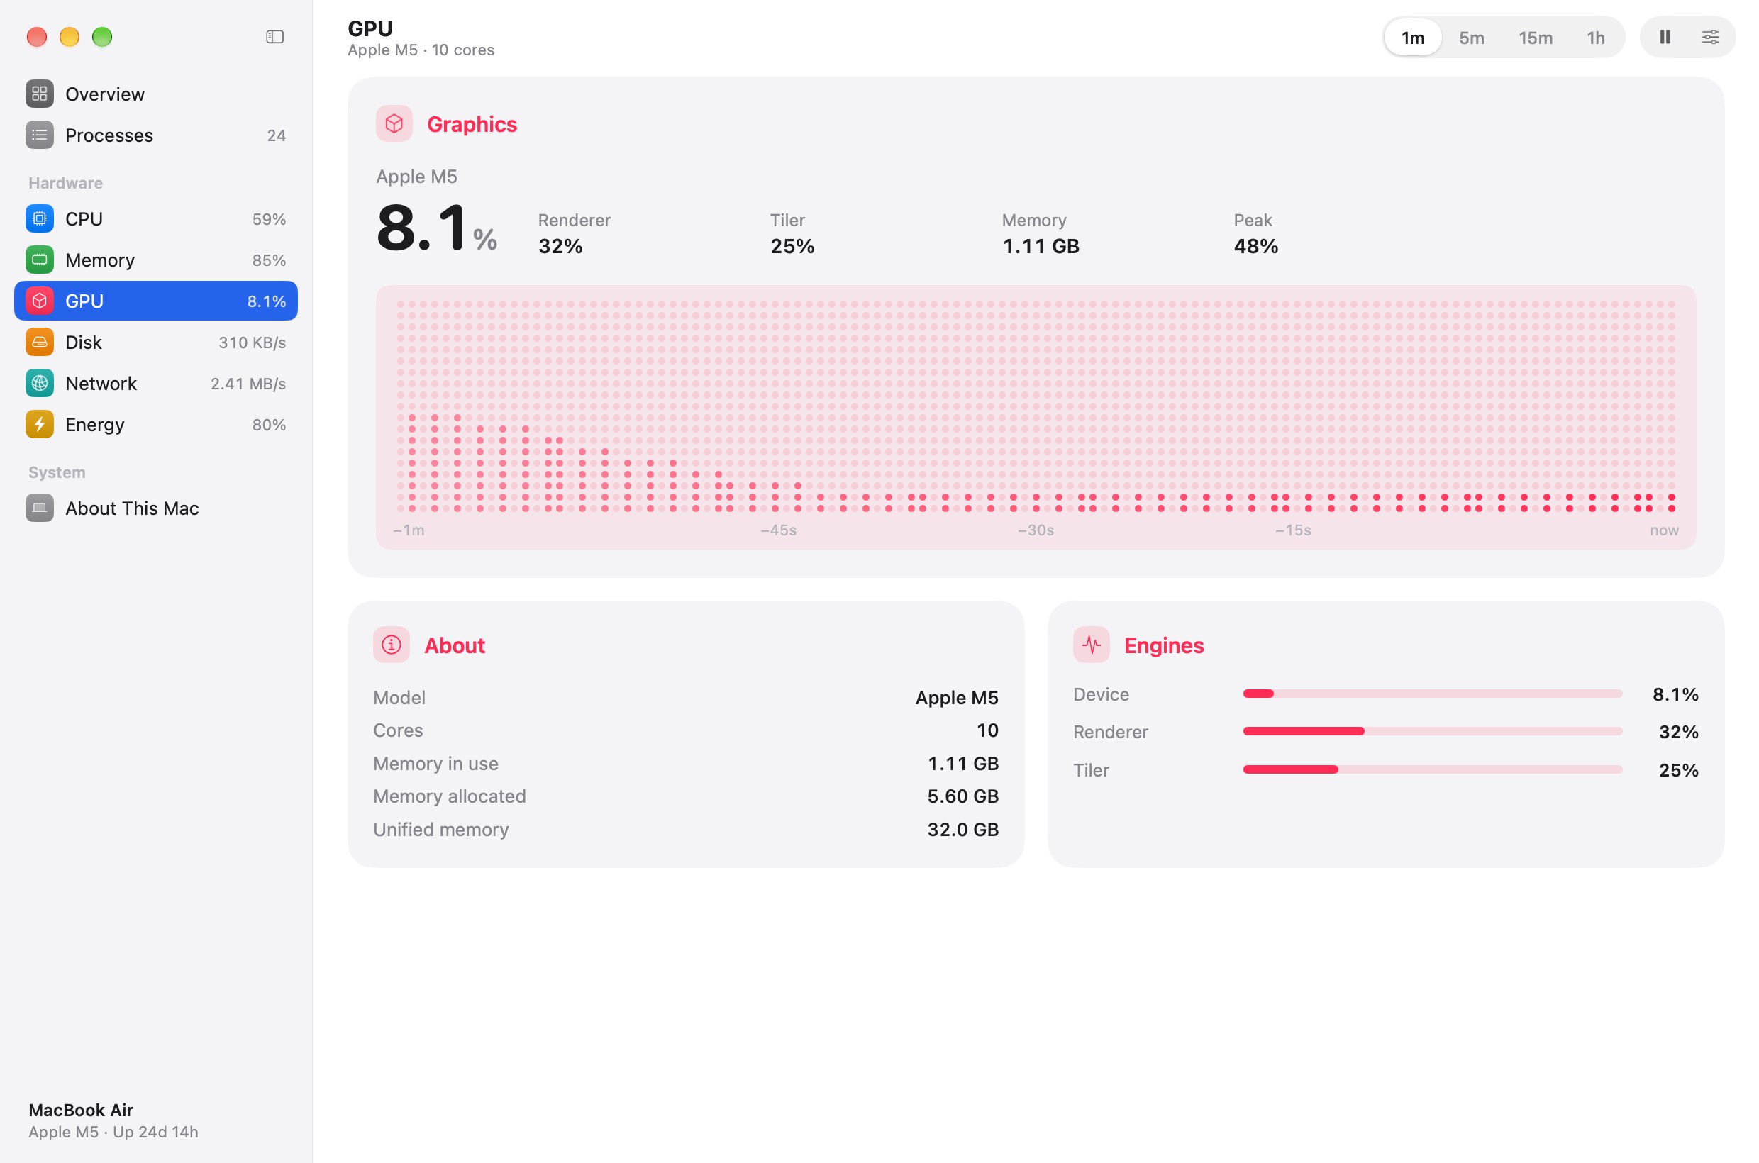Image resolution: width=1759 pixels, height=1163 pixels.
Task: Click MacBook Air device label
Action: tap(81, 1110)
